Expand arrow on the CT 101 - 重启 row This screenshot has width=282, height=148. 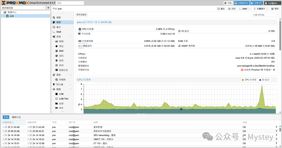276,143
